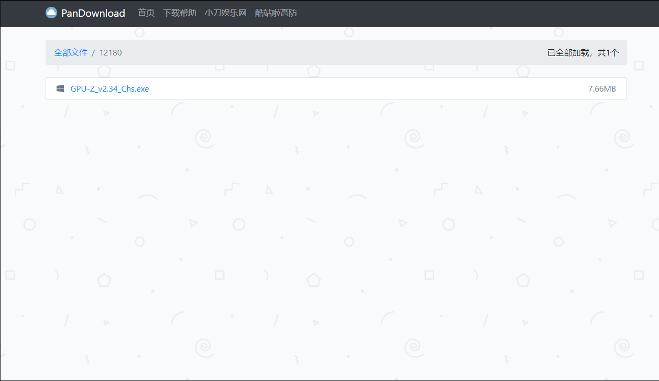Open the 下载帮助 navigation item
The height and width of the screenshot is (381, 659).
click(179, 13)
